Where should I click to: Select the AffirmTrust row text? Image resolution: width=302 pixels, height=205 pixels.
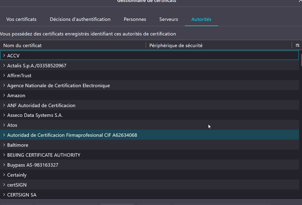click(19, 76)
